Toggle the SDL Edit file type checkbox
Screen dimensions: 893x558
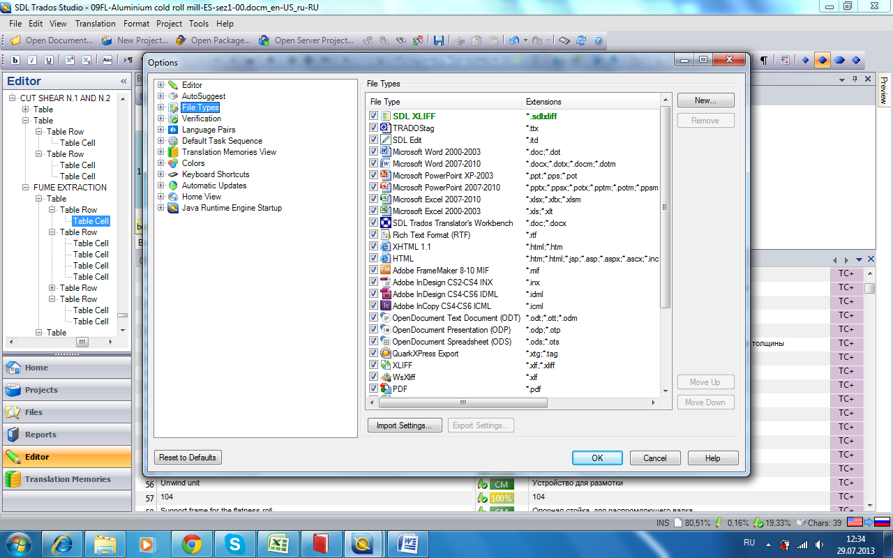(374, 139)
